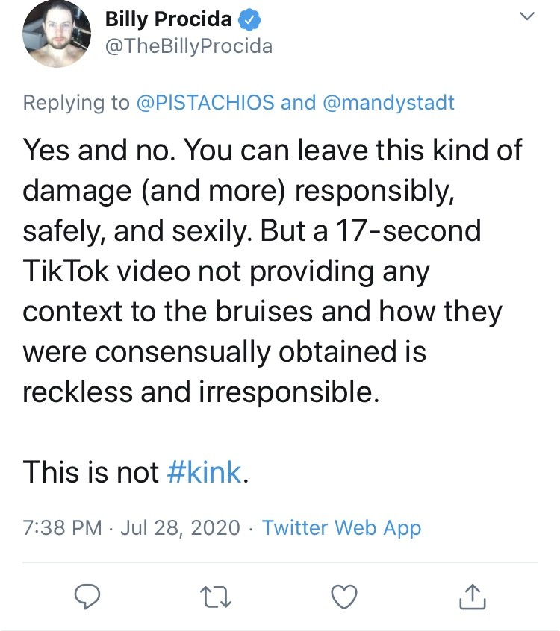Screen dimensions: 560x631
Task: Click the blue verified badge
Action: click(x=250, y=19)
